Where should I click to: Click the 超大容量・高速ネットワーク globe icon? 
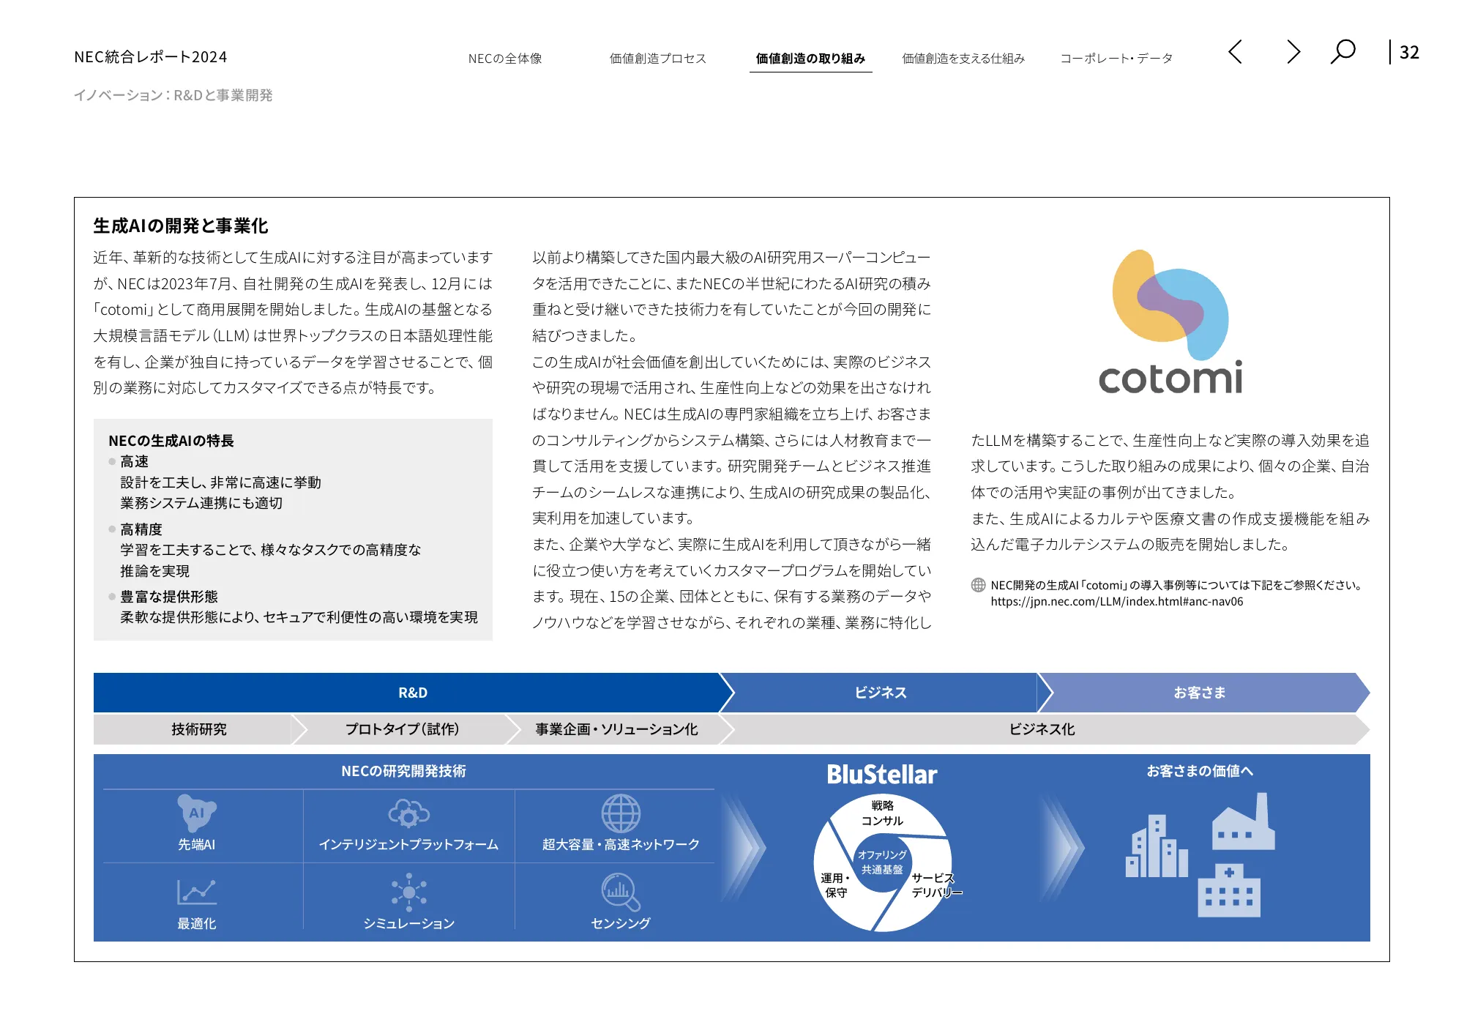(621, 813)
